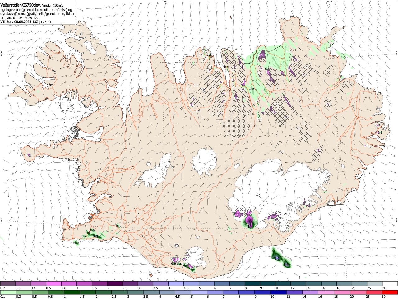Click the 'VT: Sun. 08.06.2025 13Z (+25 h)' line
This screenshot has height=299, width=398.
(25, 22)
